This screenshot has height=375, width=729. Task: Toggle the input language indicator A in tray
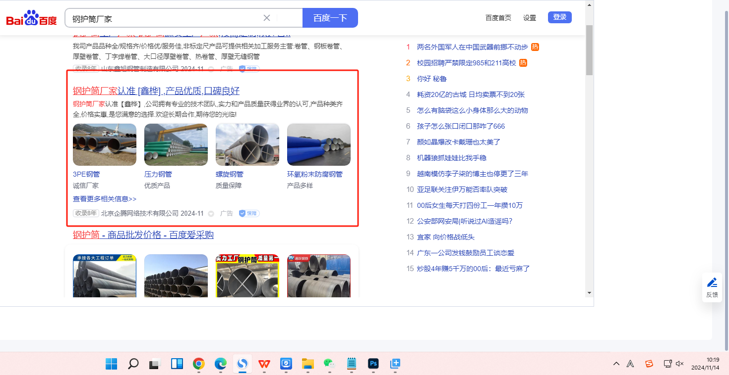[630, 364]
